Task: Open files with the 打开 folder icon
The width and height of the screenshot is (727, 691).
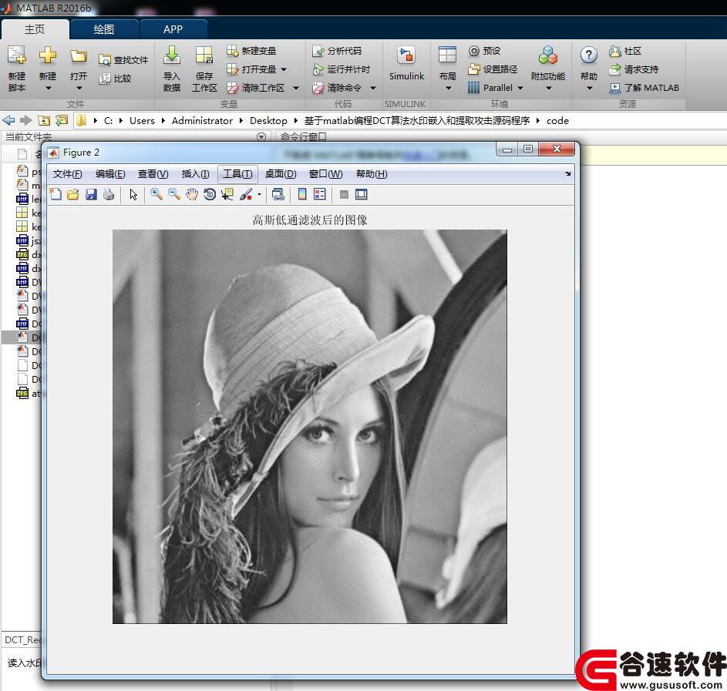Action: tap(79, 56)
